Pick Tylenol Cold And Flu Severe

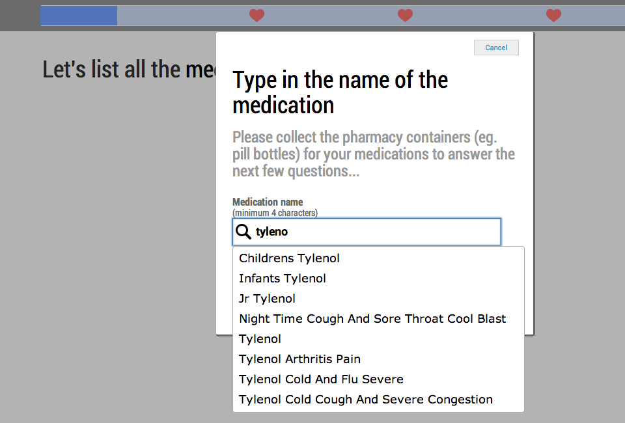click(378, 379)
